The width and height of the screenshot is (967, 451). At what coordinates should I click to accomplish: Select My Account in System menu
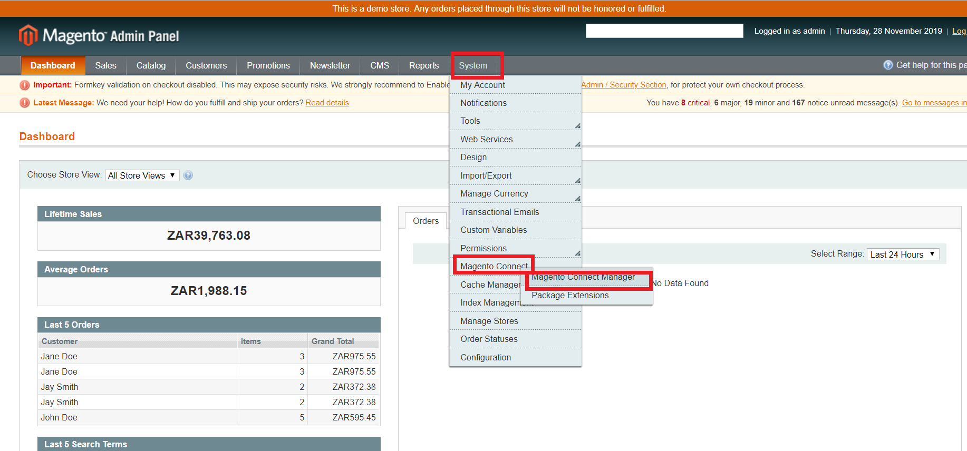(515, 85)
